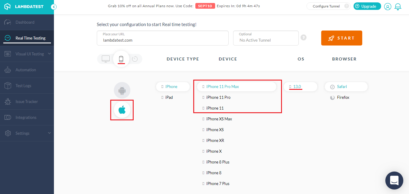The image size is (409, 194).
Task: Open the user profile icon
Action: point(388,7)
